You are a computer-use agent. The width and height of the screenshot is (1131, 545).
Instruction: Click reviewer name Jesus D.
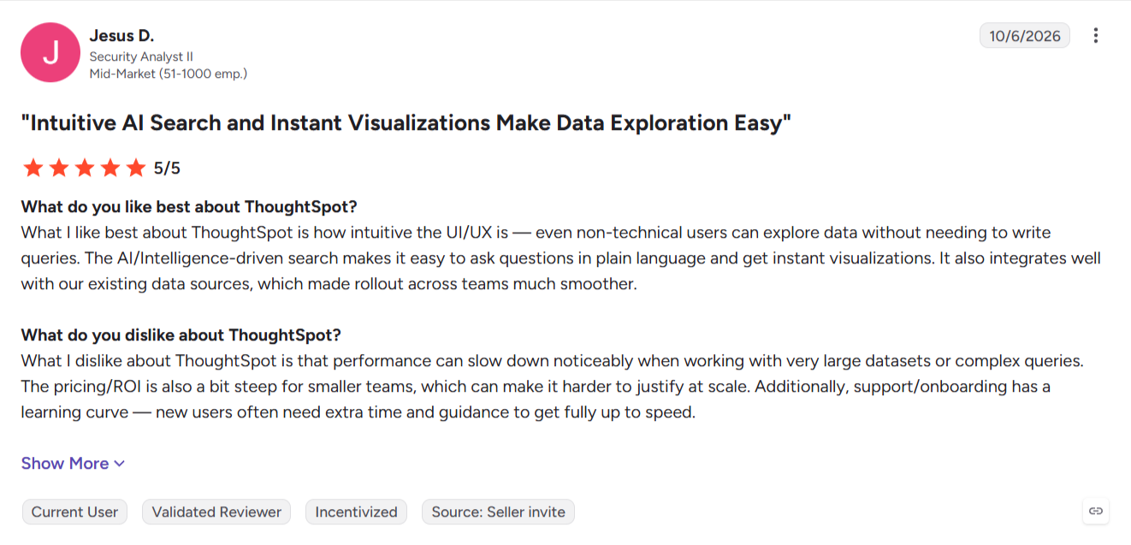[x=121, y=36]
